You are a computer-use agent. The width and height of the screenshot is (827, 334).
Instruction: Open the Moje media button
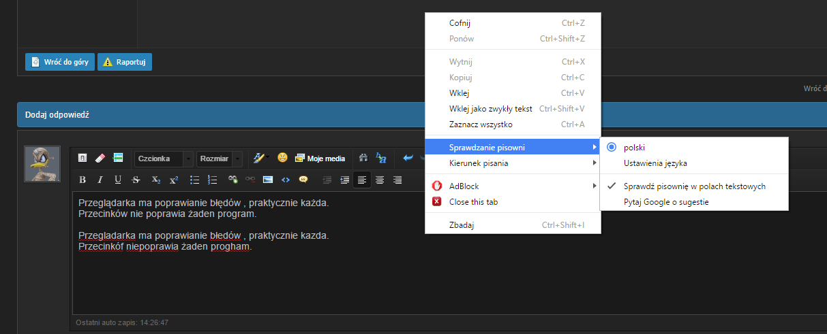point(320,158)
